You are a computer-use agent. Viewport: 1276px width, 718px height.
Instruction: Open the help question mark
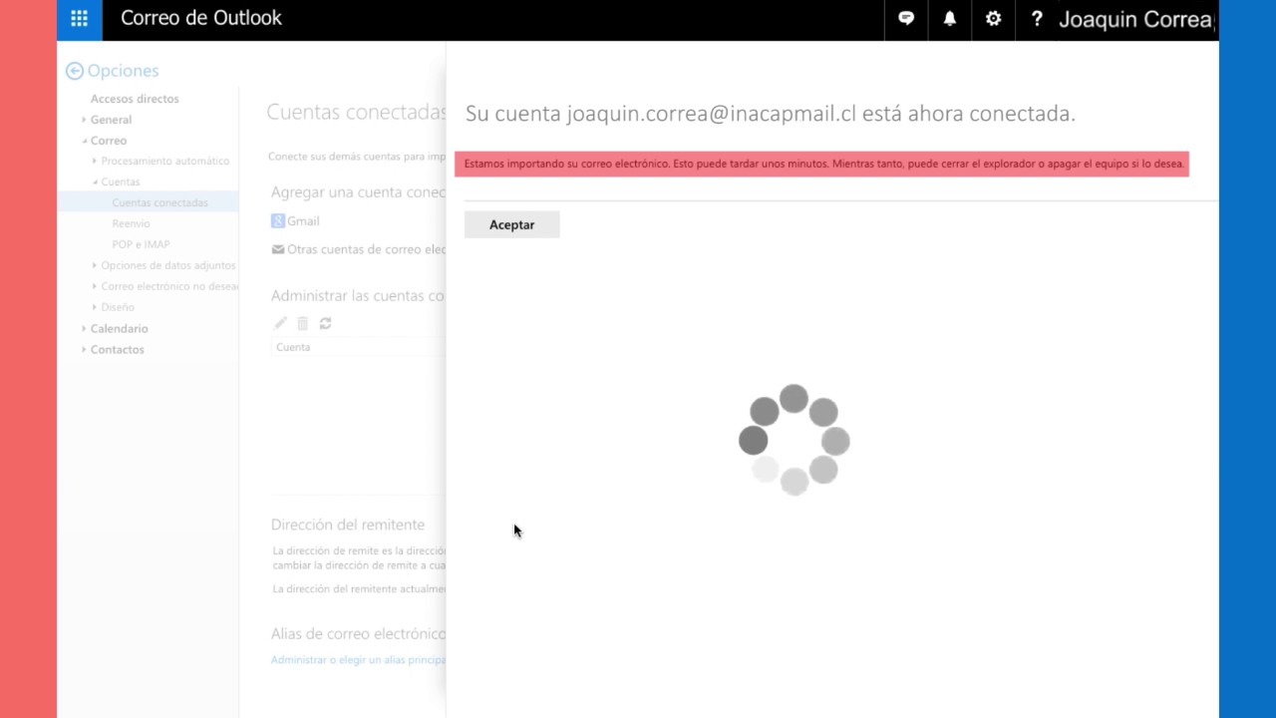(x=1037, y=18)
